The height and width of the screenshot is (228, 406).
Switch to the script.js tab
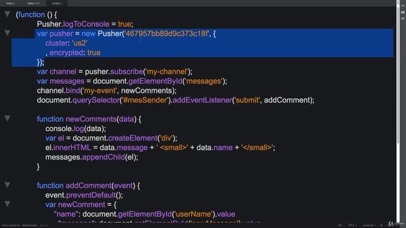pyautogui.click(x=56, y=3)
